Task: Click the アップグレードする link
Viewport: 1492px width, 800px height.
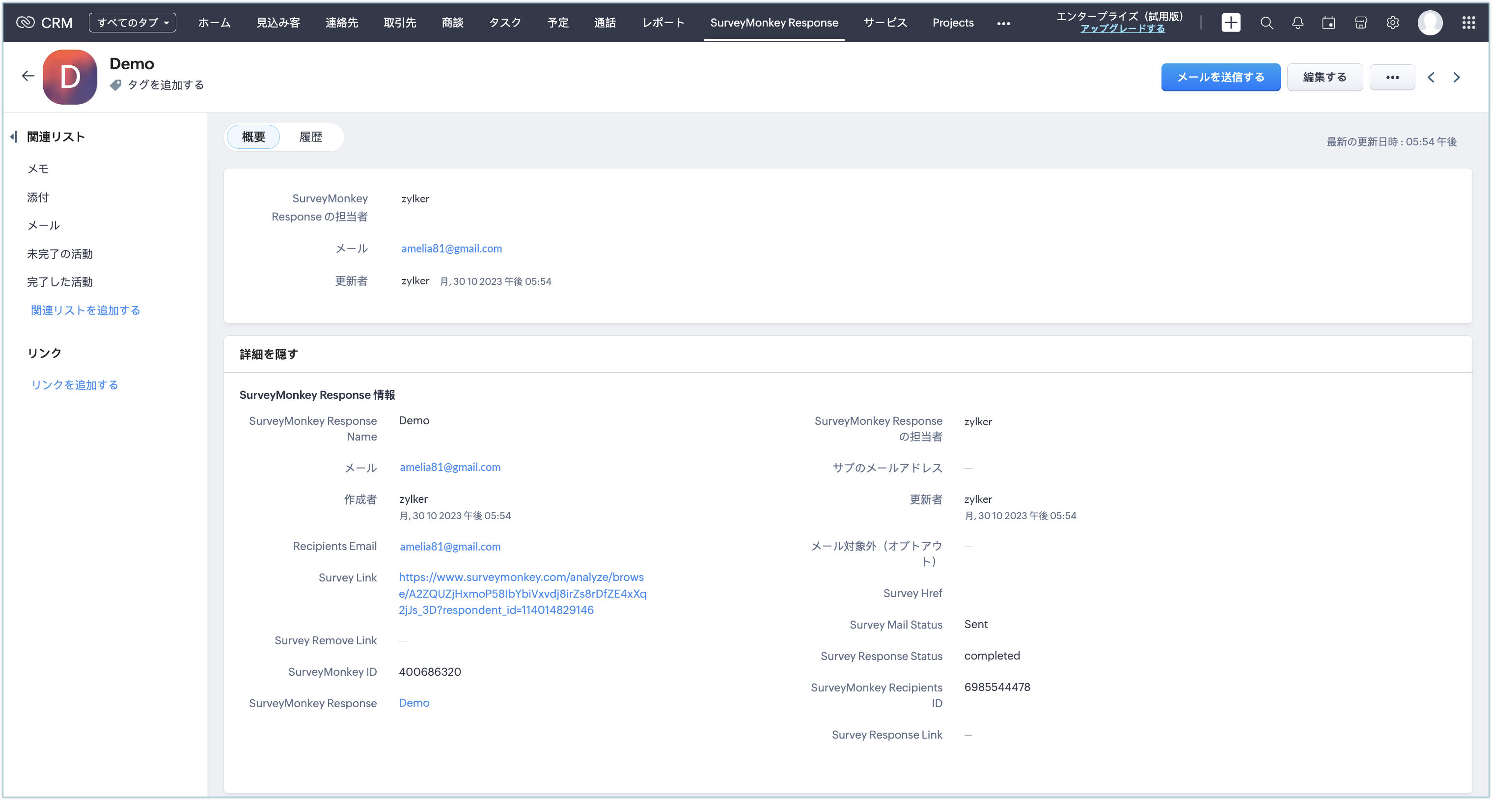Action: (1122, 28)
